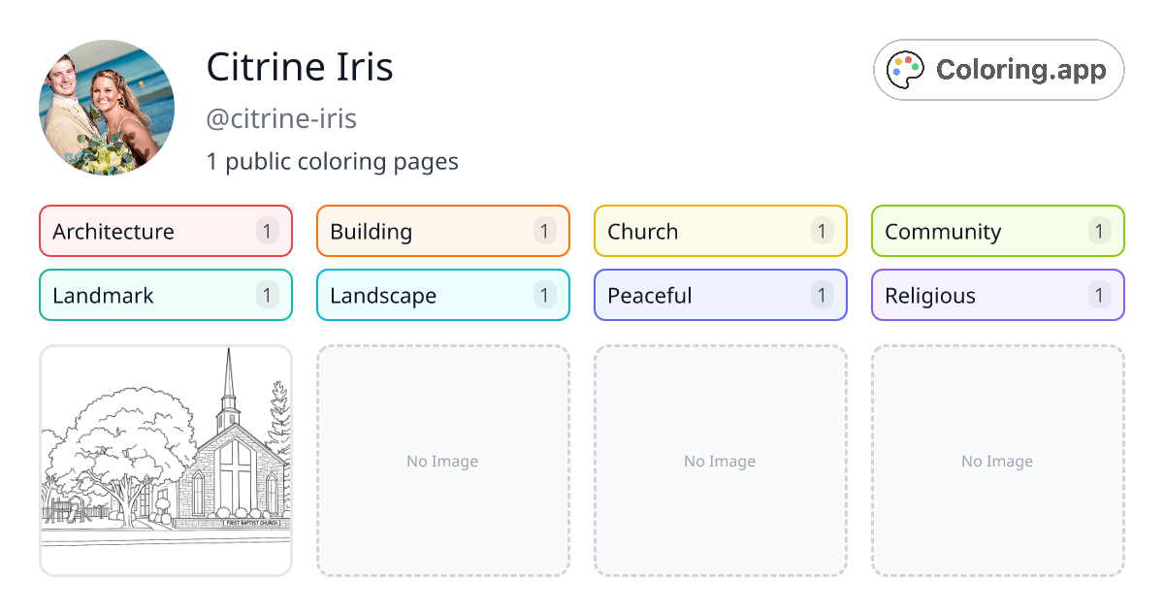This screenshot has width=1164, height=611.
Task: Click the count badge on Religious tag
Action: (1099, 295)
